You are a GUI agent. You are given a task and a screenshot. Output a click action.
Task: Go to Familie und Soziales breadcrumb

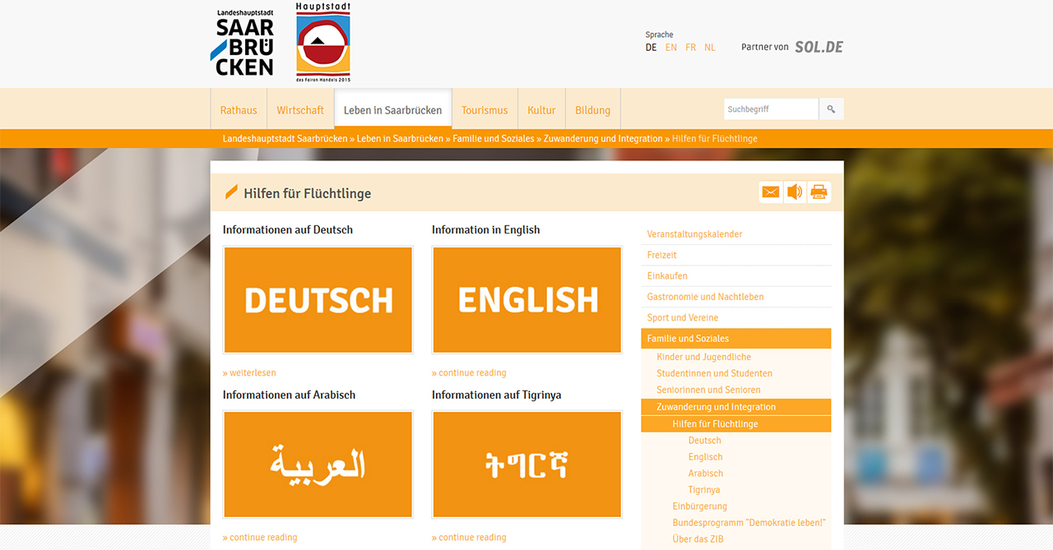(494, 139)
